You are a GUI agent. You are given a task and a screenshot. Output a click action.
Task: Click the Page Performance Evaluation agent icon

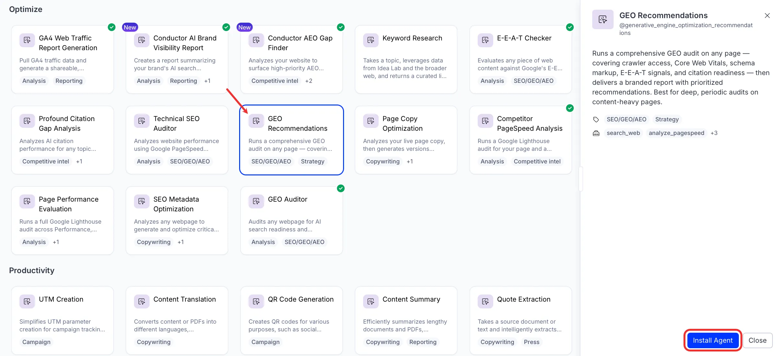tap(27, 201)
